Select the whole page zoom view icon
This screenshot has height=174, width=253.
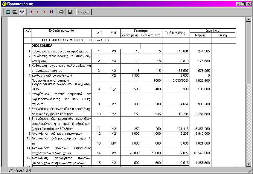8,12
